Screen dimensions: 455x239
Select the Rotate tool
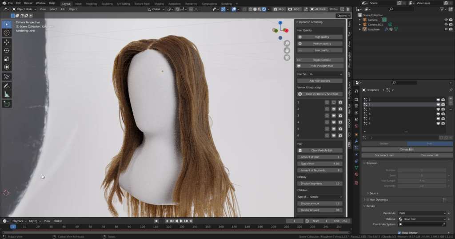click(x=7, y=50)
